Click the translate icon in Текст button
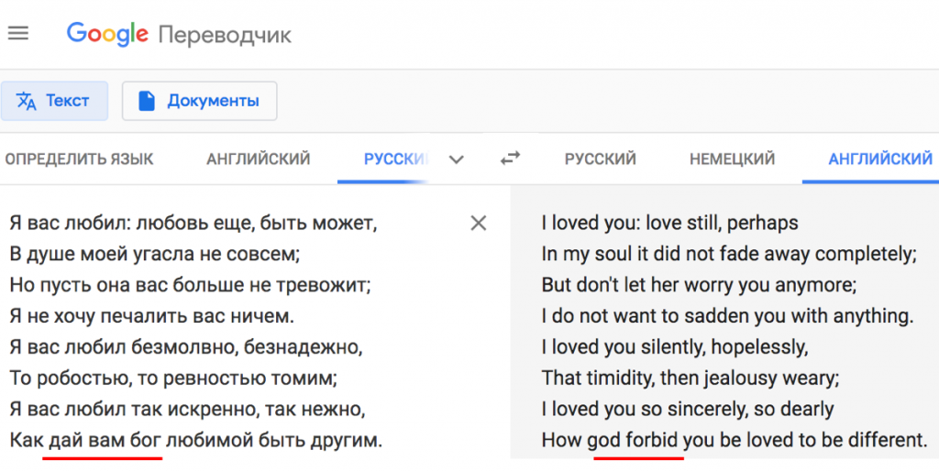This screenshot has width=939, height=472. [27, 101]
